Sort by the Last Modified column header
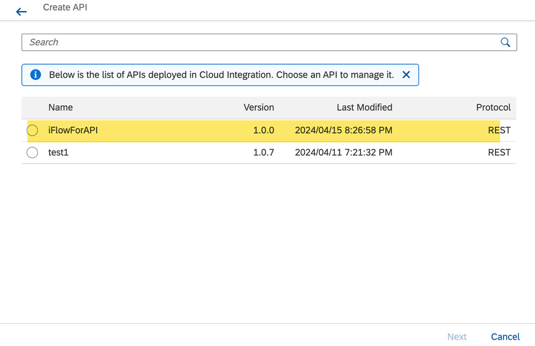The image size is (535, 346). point(364,107)
